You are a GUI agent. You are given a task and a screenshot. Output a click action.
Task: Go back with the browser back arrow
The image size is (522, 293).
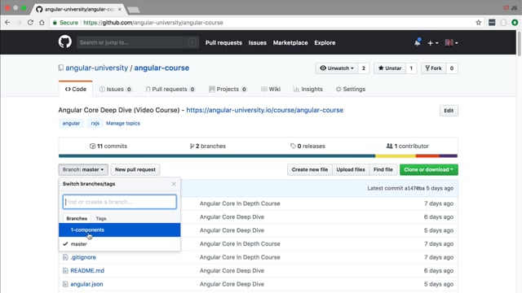7,23
